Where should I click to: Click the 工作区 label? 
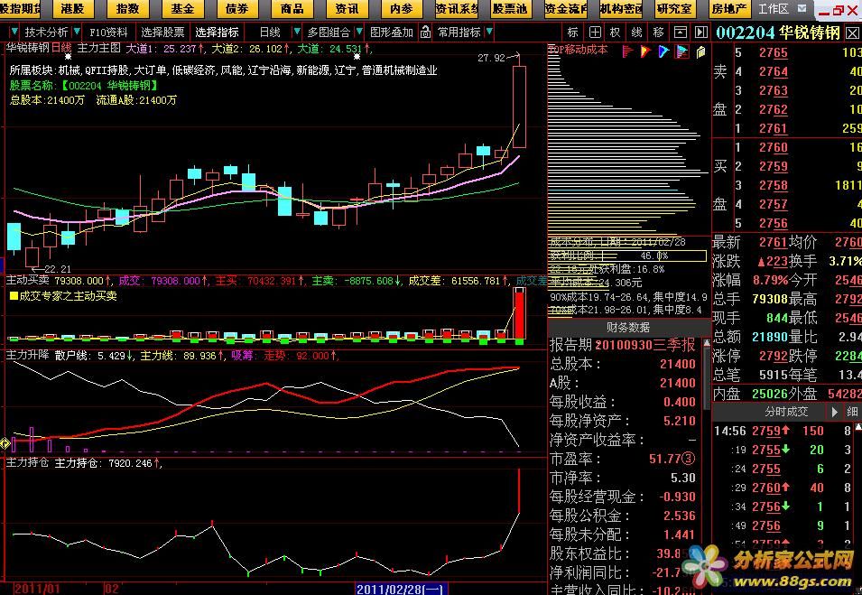pyautogui.click(x=774, y=9)
